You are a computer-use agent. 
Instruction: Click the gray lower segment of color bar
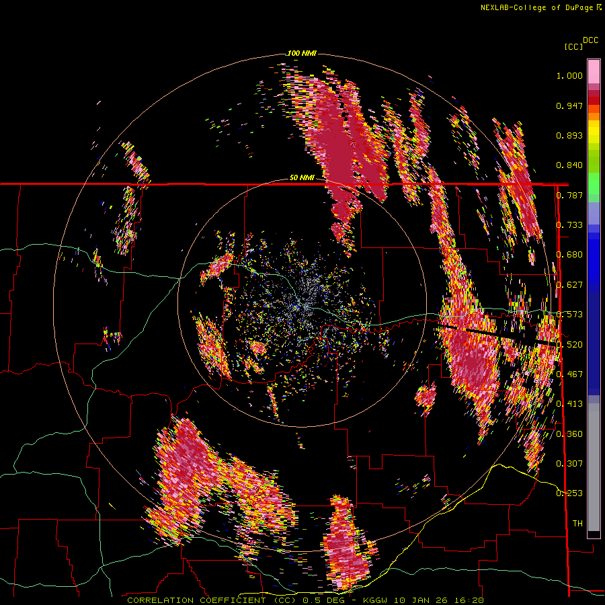(x=594, y=467)
